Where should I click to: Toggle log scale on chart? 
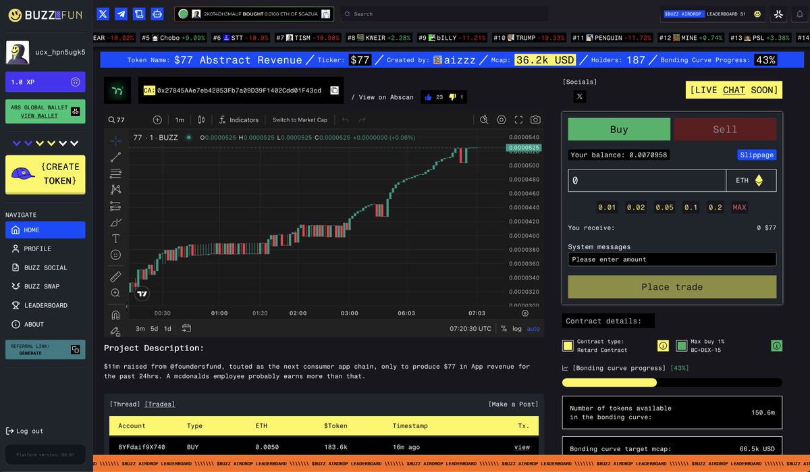pyautogui.click(x=517, y=328)
